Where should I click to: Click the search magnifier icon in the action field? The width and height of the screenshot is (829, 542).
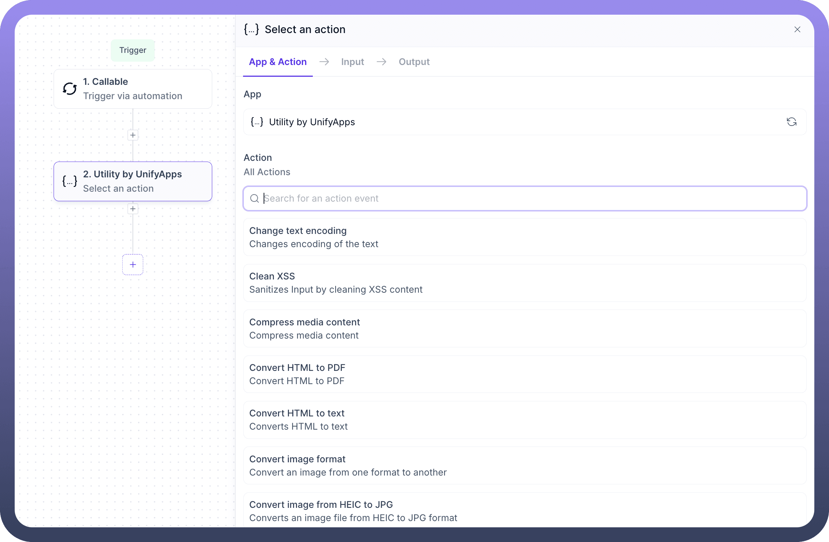(x=254, y=199)
